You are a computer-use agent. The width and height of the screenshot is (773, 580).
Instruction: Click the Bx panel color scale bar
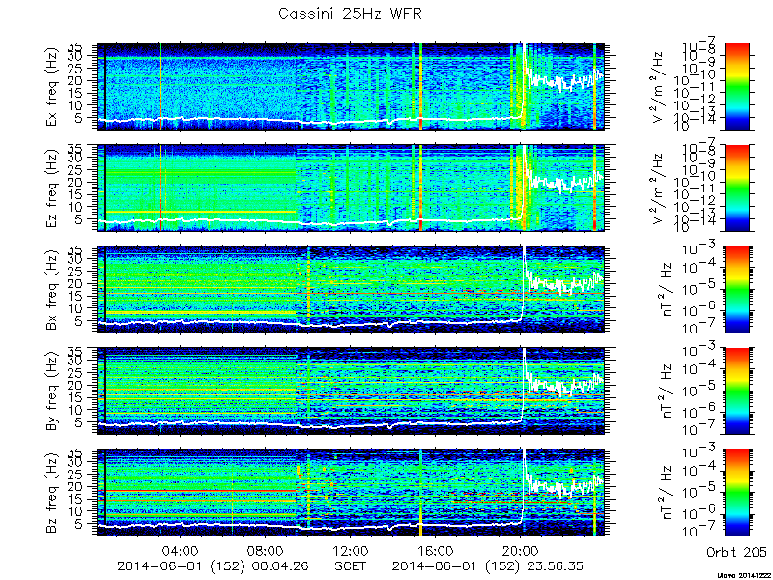736,289
